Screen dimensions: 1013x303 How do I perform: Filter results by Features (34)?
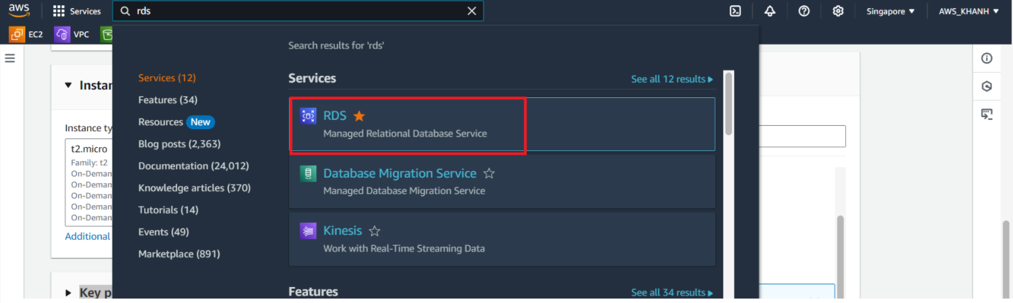(168, 100)
